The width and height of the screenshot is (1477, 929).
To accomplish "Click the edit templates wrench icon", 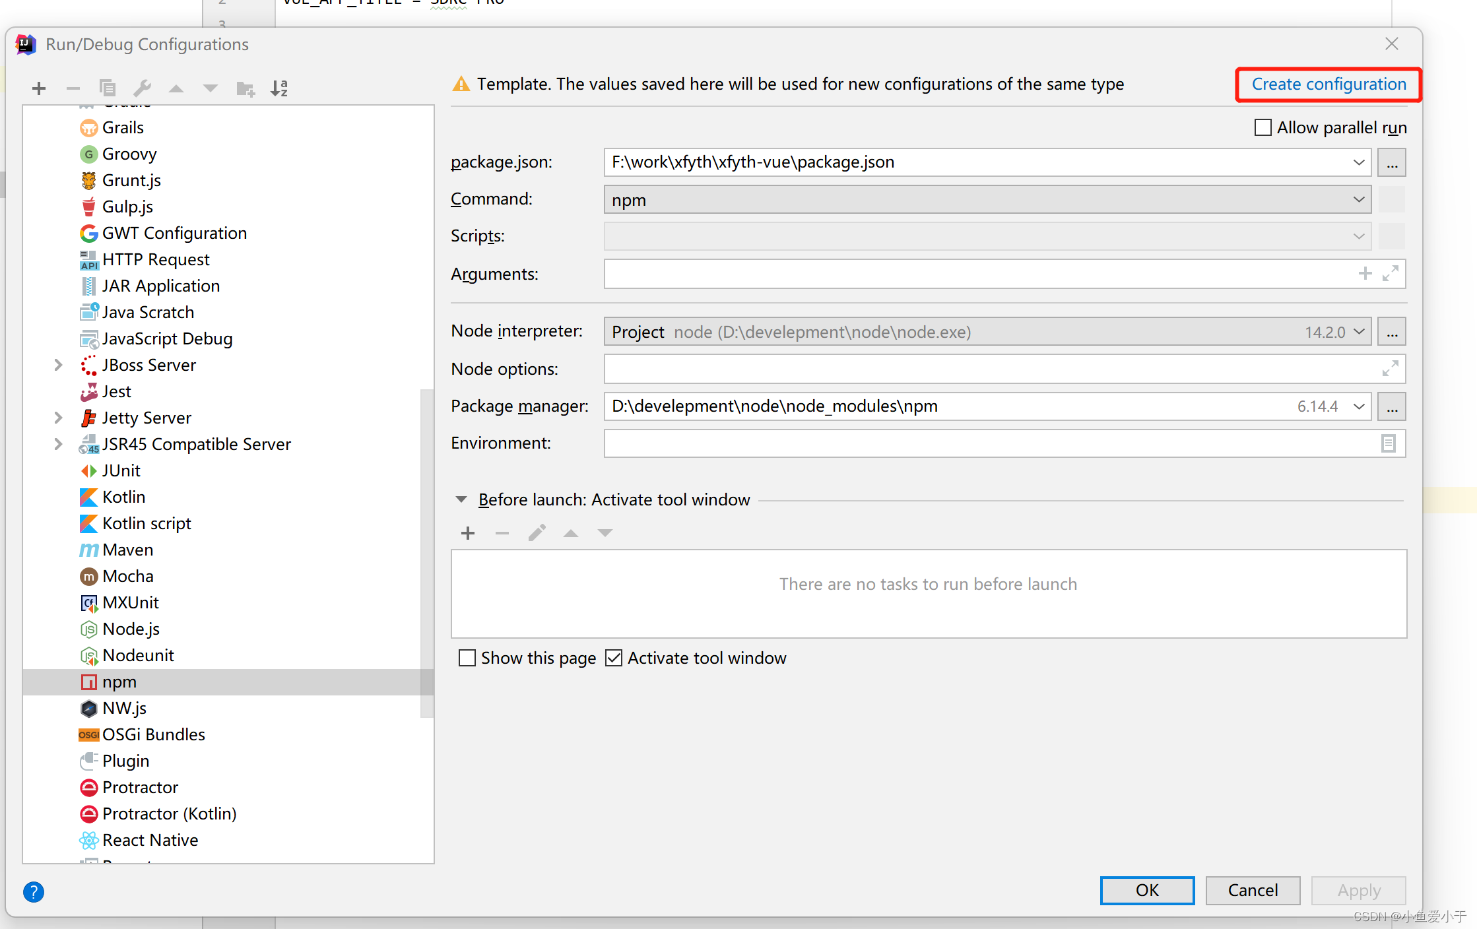I will (142, 88).
